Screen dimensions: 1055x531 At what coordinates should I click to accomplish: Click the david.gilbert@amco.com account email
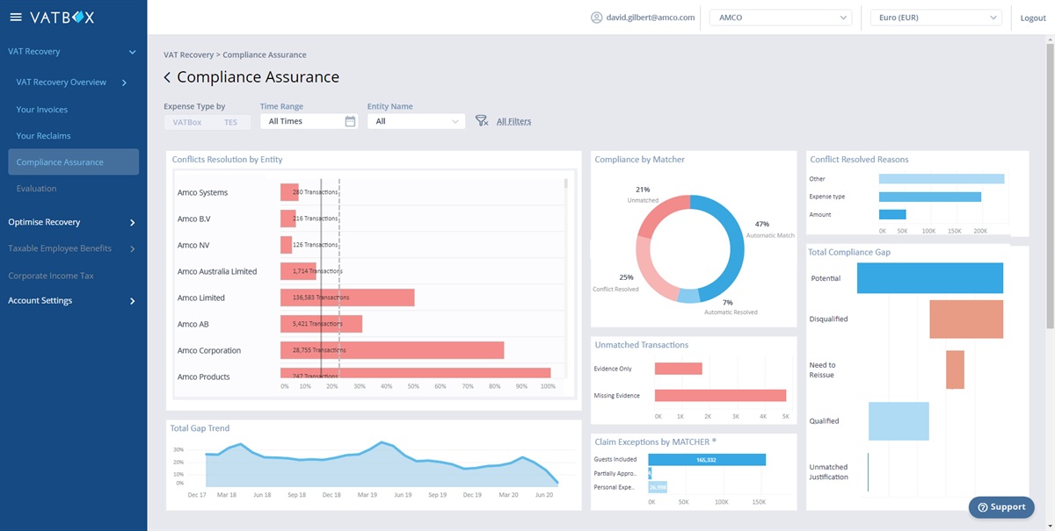(651, 18)
